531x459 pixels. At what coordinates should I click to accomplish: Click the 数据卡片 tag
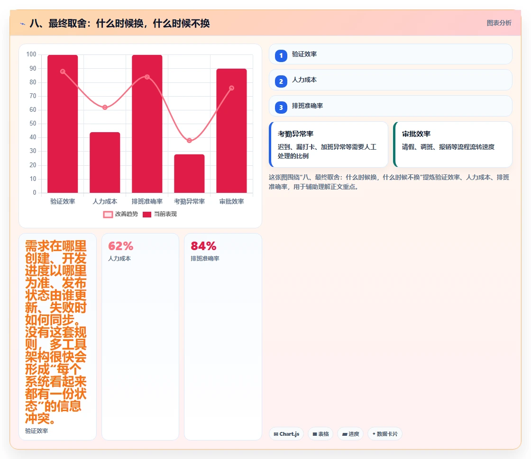(x=385, y=434)
